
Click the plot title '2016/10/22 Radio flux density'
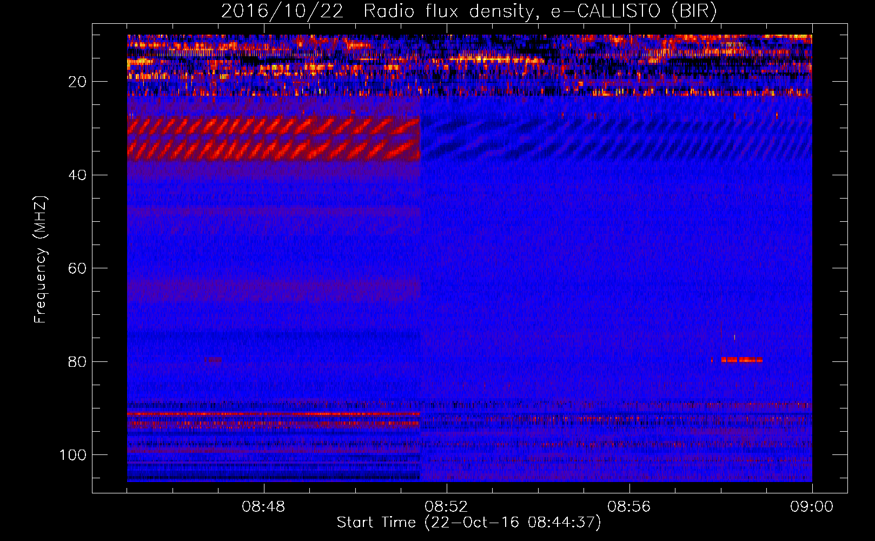469,11
